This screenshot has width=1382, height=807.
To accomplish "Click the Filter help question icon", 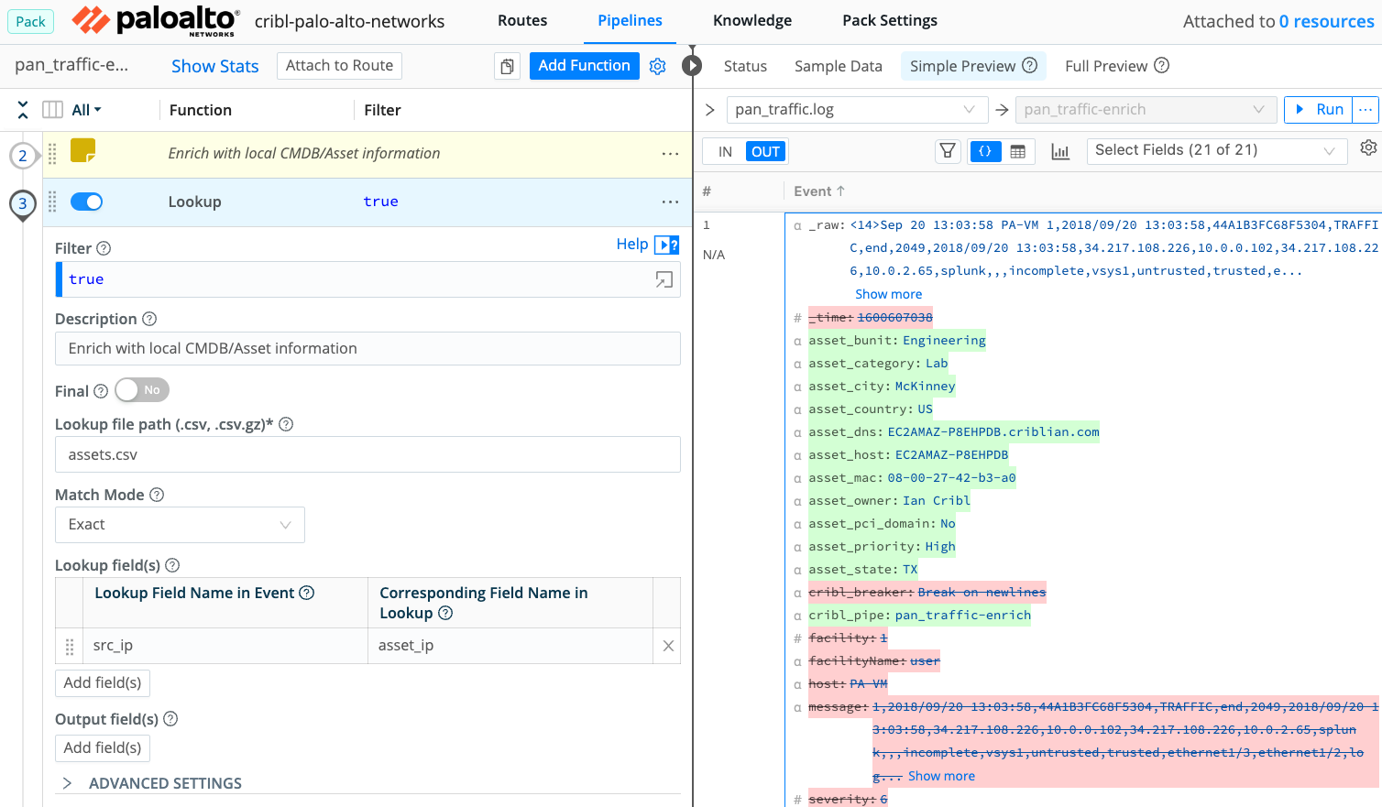I will coord(104,248).
